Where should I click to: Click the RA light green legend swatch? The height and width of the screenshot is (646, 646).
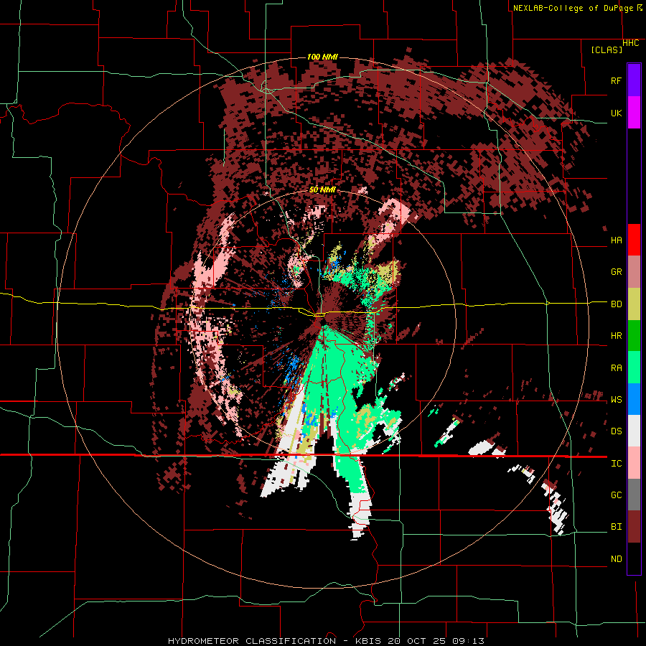(634, 368)
